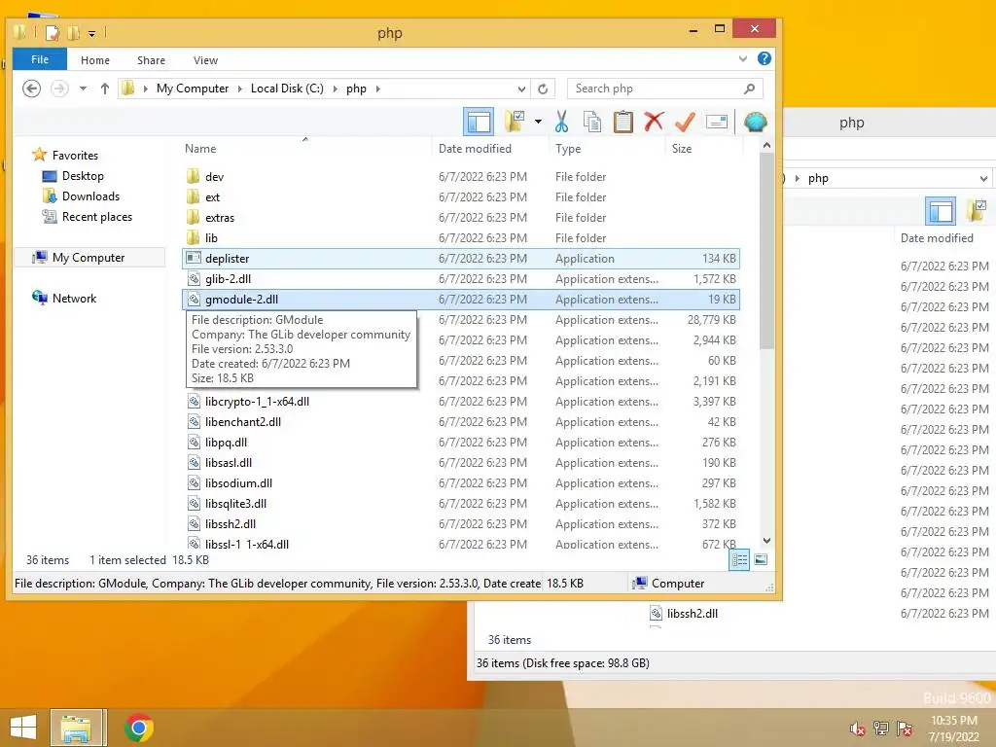Expand the chevron after My Computer breadcrumb
This screenshot has height=747, width=996.
click(240, 89)
